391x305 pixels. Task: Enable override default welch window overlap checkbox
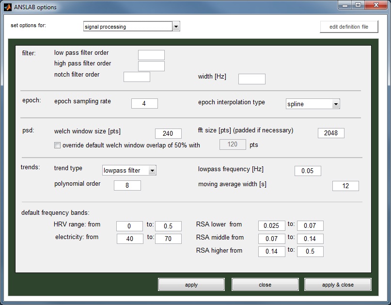tap(57, 145)
